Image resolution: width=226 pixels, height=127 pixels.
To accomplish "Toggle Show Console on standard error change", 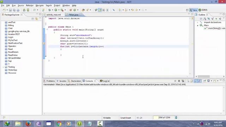I will (199, 81).
